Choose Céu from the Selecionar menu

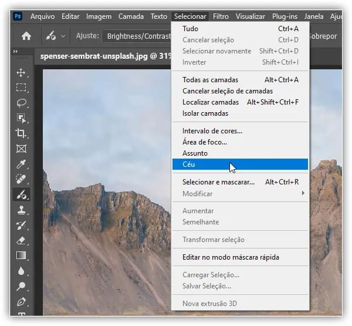pos(190,164)
